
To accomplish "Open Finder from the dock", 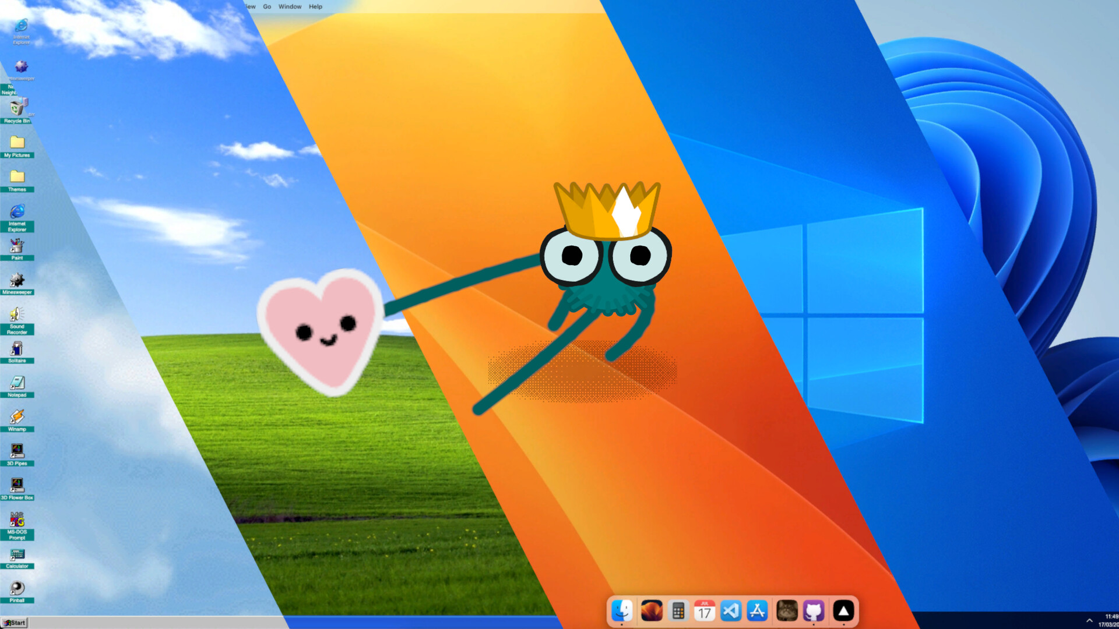I will tap(622, 611).
